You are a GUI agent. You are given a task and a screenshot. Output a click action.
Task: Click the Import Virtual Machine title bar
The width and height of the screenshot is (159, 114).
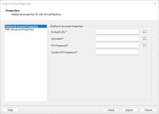pos(16,4)
